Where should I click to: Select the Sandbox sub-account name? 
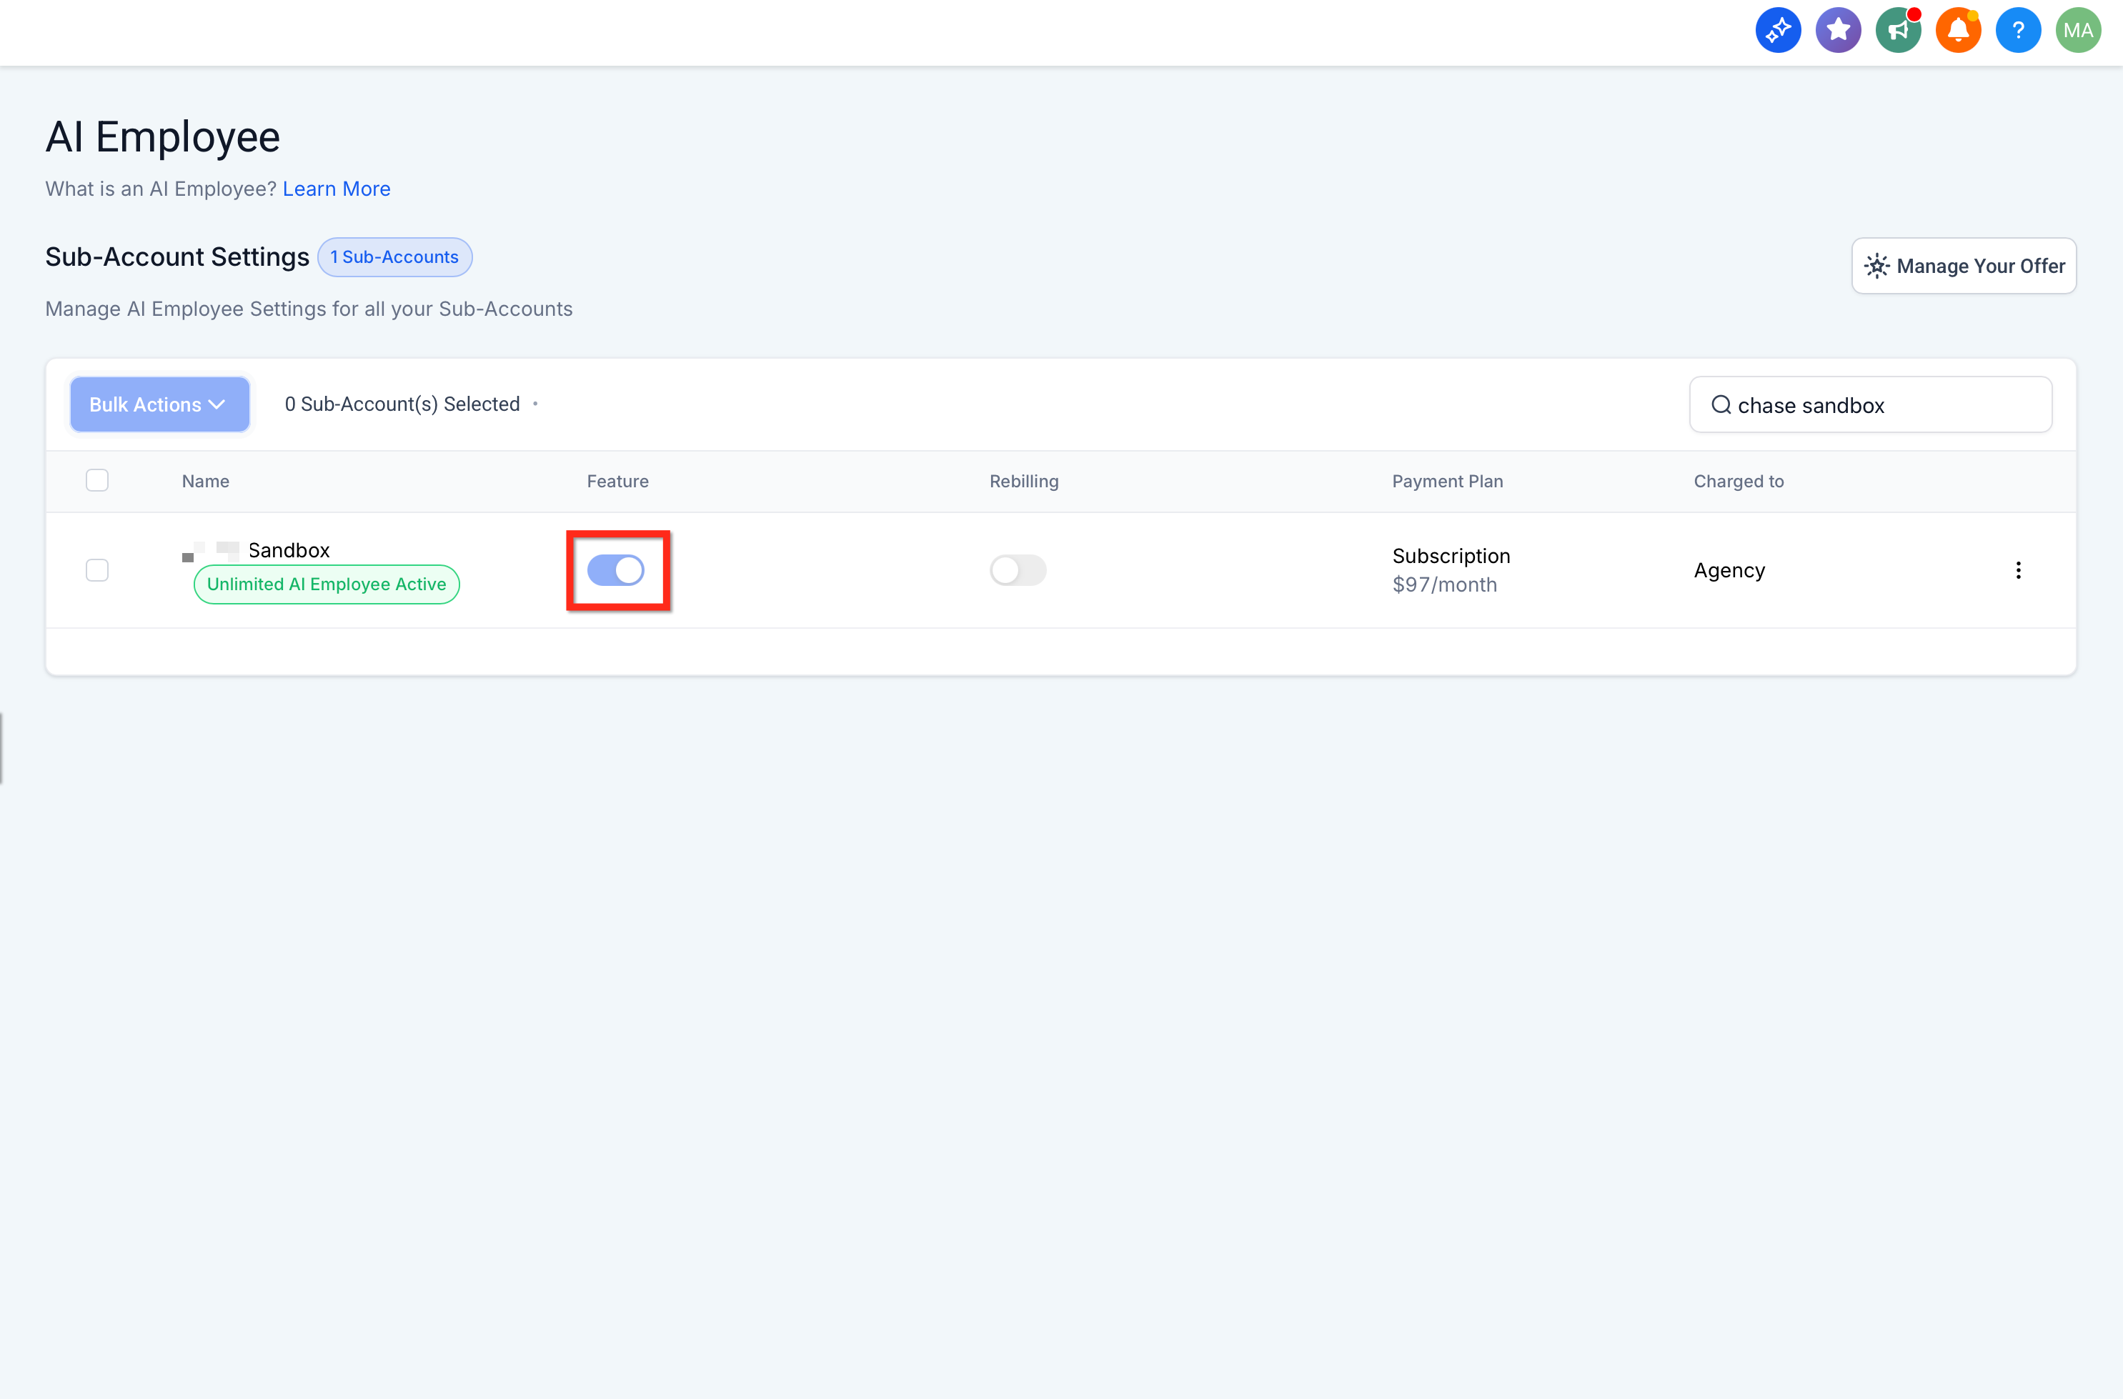coord(289,550)
